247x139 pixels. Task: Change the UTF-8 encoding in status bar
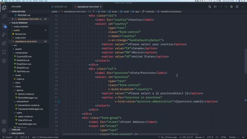210,137
